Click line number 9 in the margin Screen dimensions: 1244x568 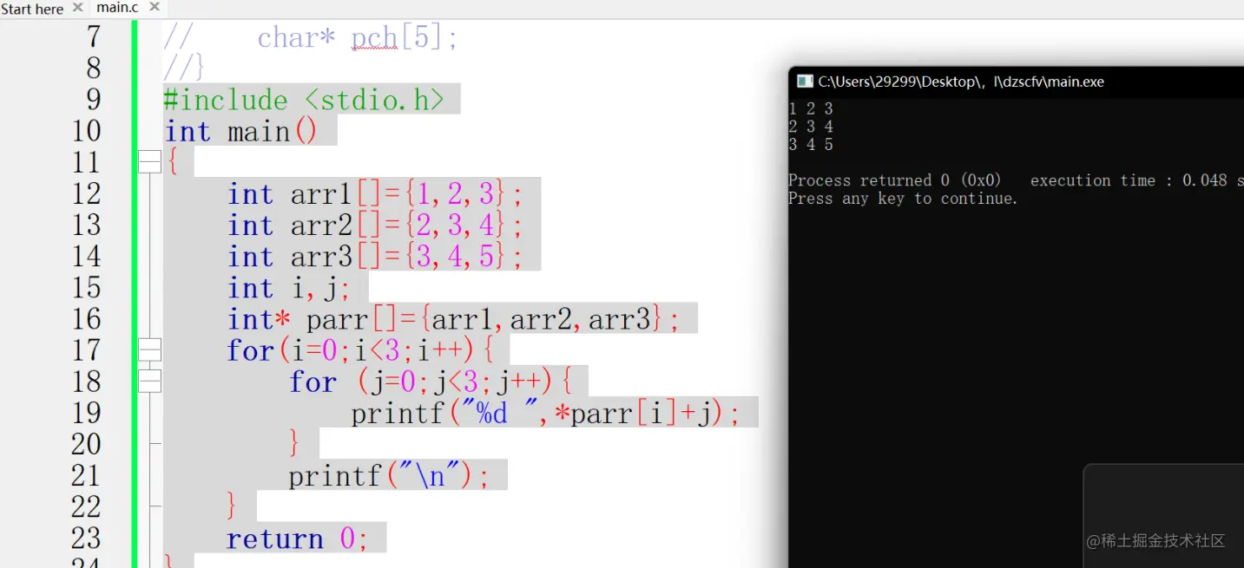(x=93, y=99)
